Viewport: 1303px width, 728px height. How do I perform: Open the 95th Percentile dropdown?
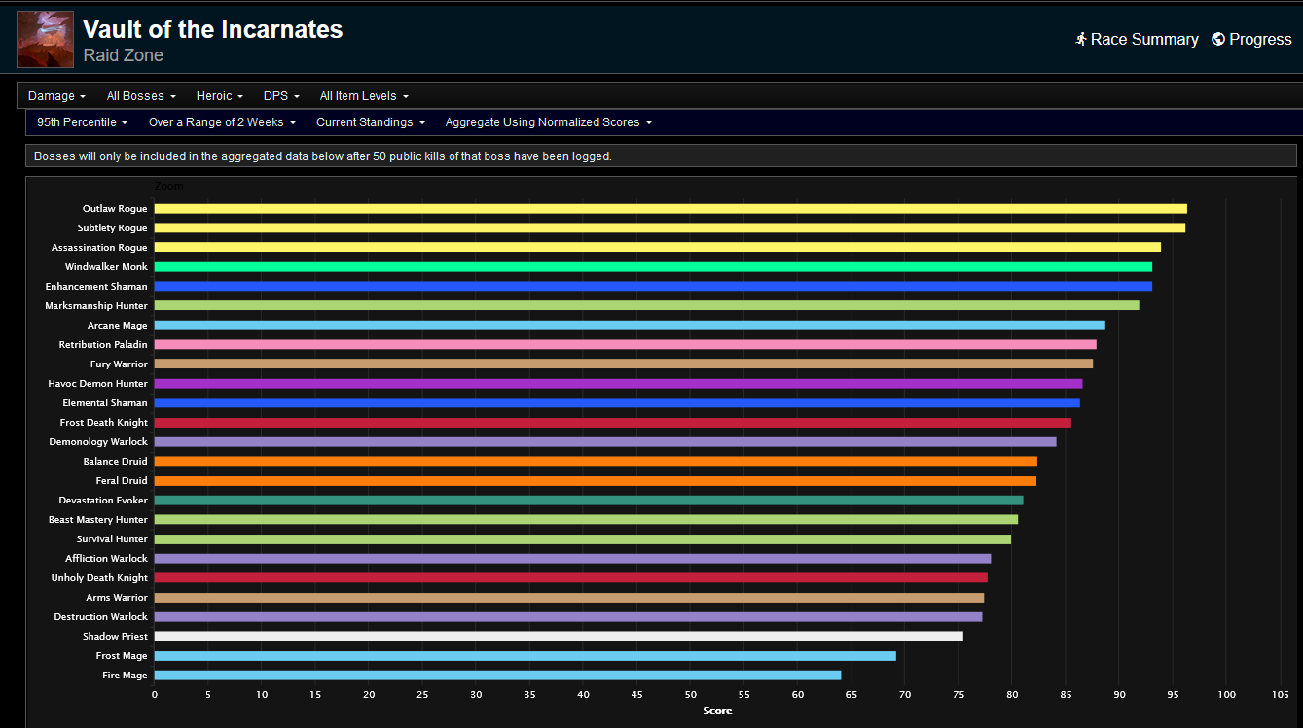[82, 122]
